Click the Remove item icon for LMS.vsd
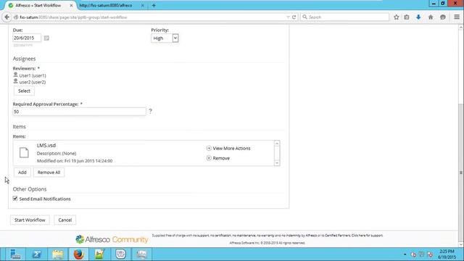The image size is (464, 261). [x=209, y=158]
